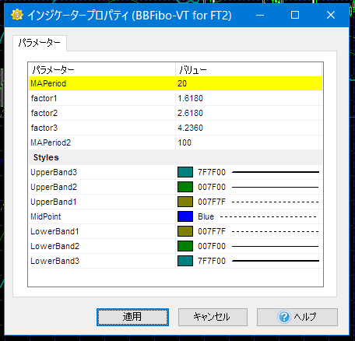This screenshot has height=341, width=355.
Task: Select the factor3 parameter name
Action: 44,128
